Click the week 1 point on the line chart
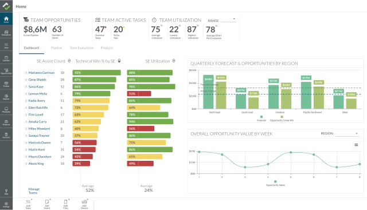 pyautogui.click(x=199, y=152)
